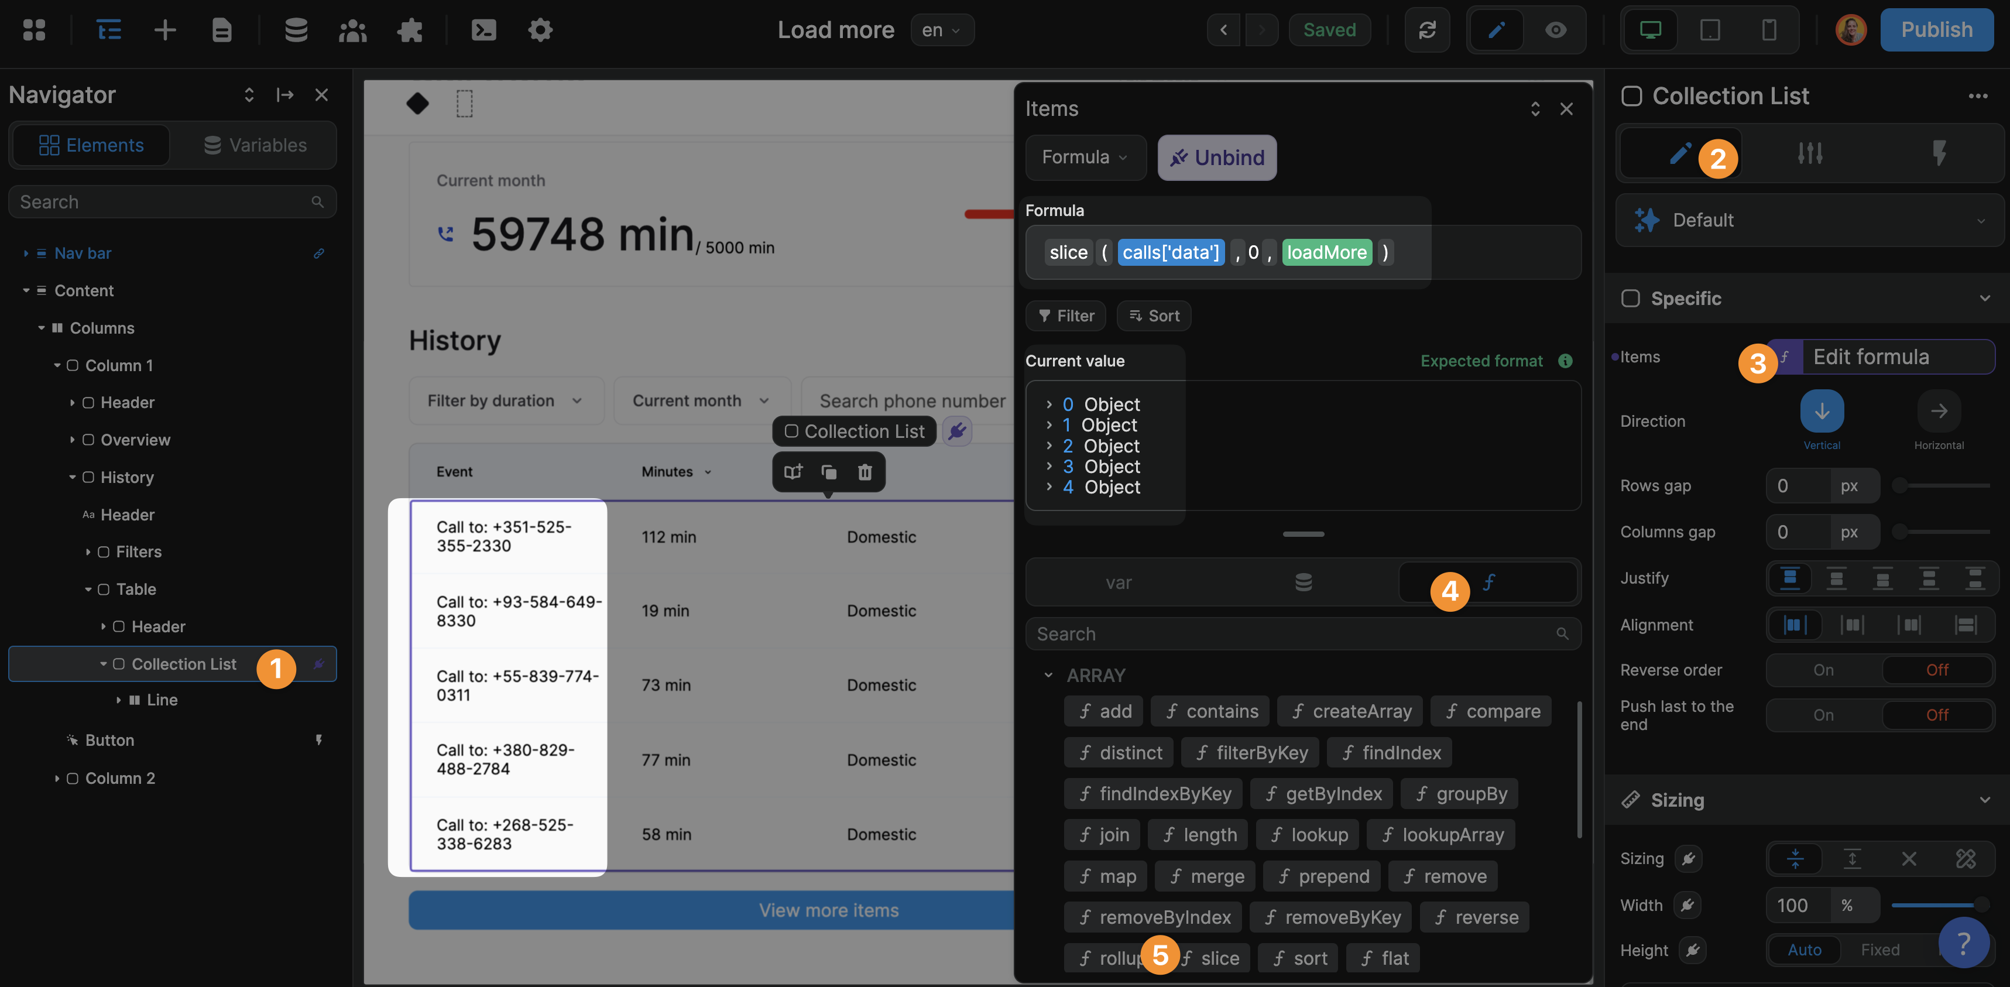This screenshot has height=987, width=2010.
Task: Open the plugins puzzle icon
Action: point(410,30)
